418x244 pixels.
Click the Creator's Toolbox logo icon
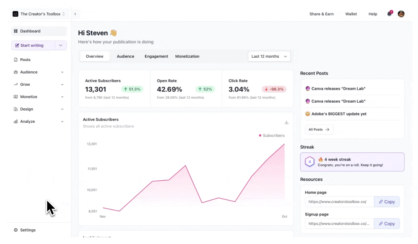click(x=15, y=14)
